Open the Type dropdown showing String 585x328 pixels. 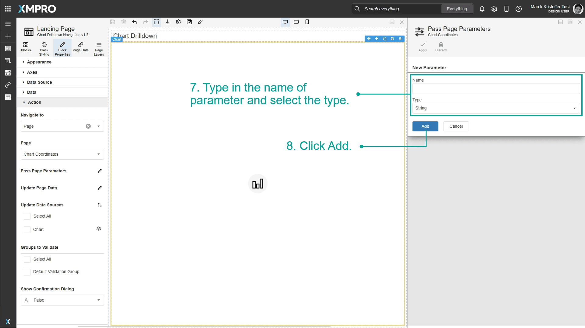coord(496,108)
